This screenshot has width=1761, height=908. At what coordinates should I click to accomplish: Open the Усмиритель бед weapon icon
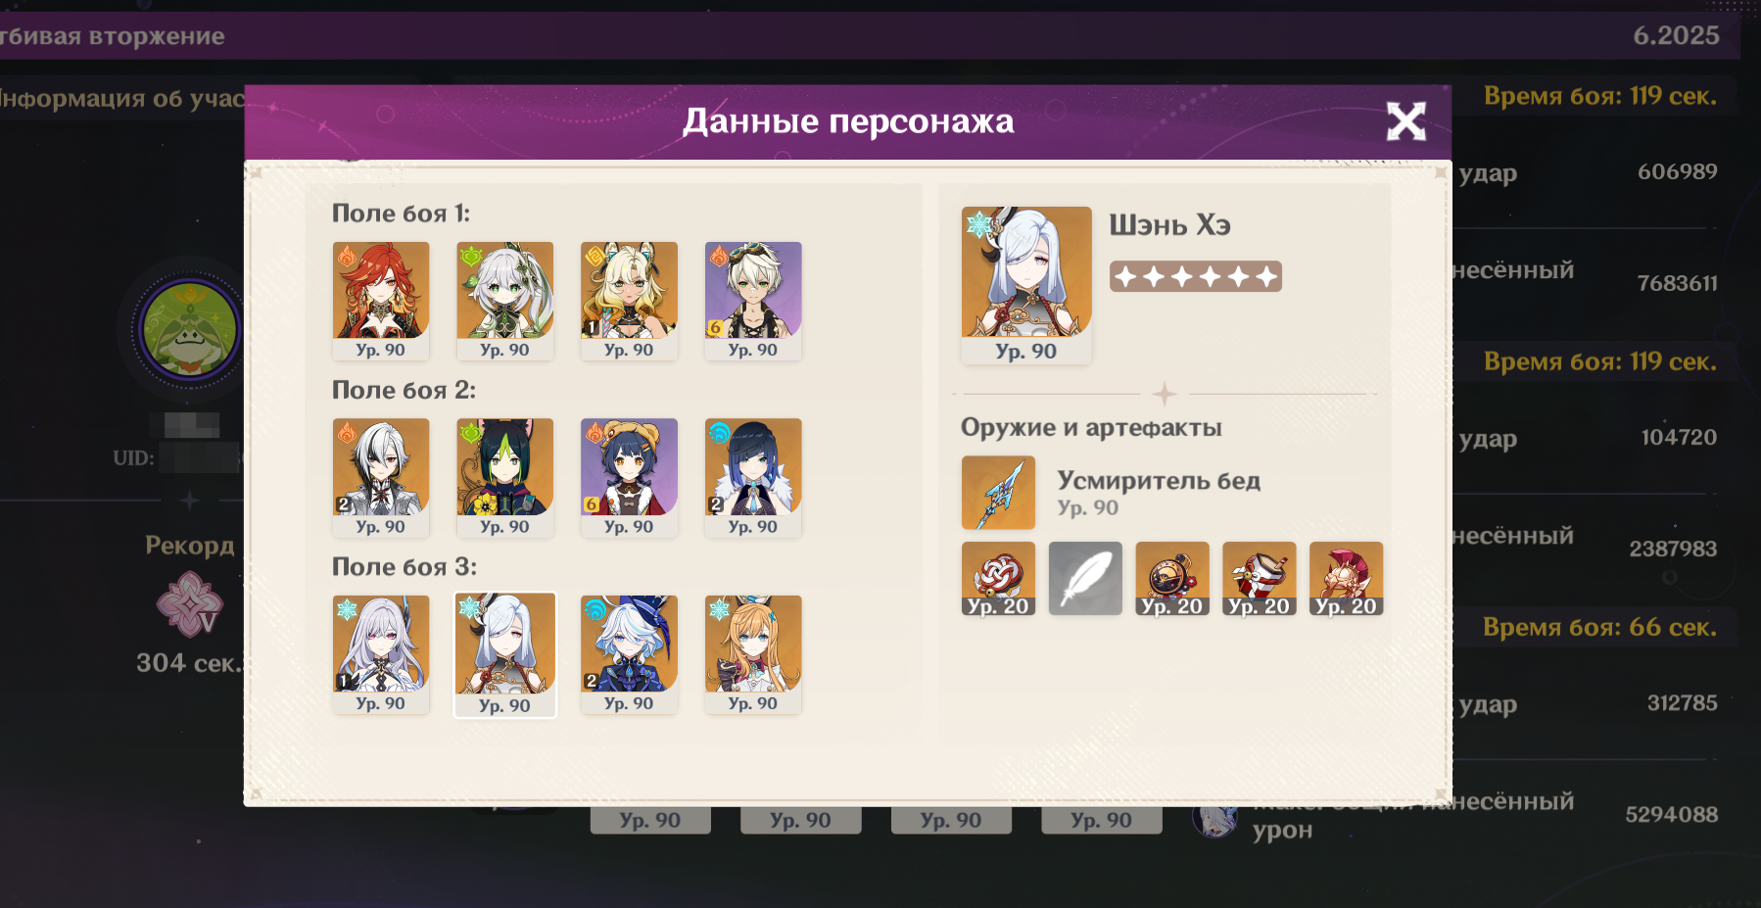998,493
